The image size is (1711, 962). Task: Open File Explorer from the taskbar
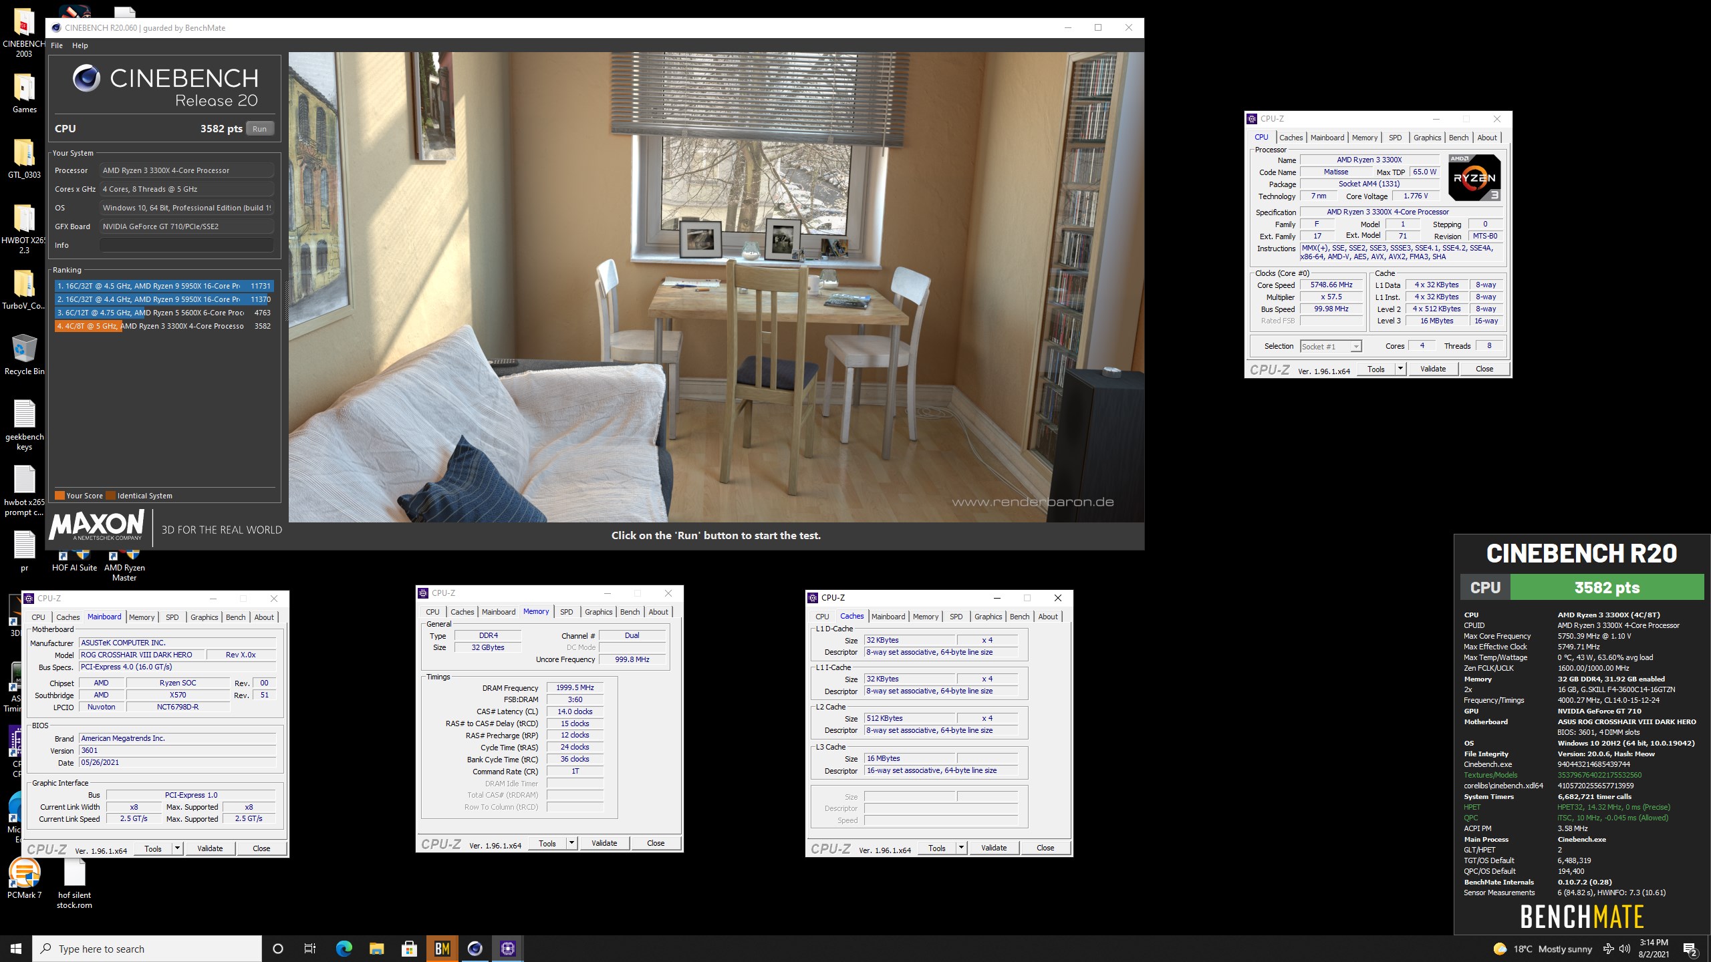pos(376,949)
